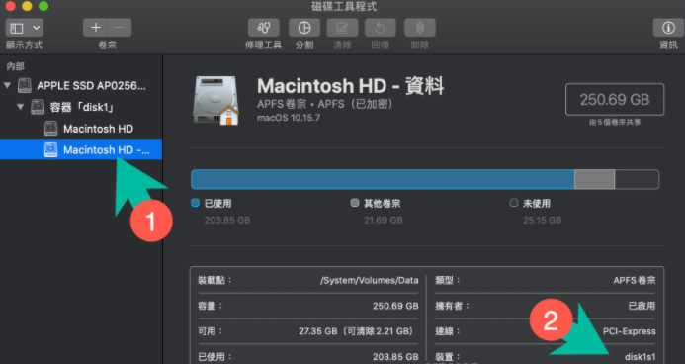Click the 21.69 GB other volumes value
Screen dimensions: 685x364
click(384, 221)
